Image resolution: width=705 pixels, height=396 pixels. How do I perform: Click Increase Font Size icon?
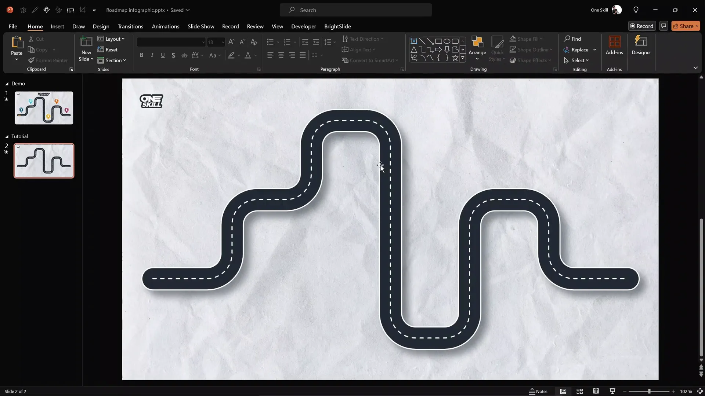coord(231,42)
